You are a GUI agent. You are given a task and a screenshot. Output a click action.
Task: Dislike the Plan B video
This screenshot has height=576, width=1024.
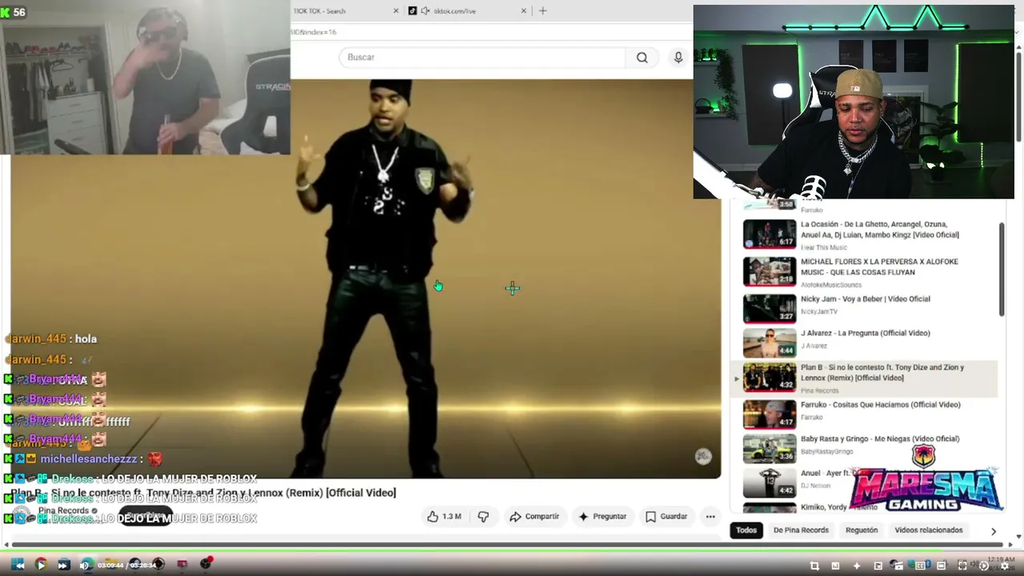pos(483,517)
